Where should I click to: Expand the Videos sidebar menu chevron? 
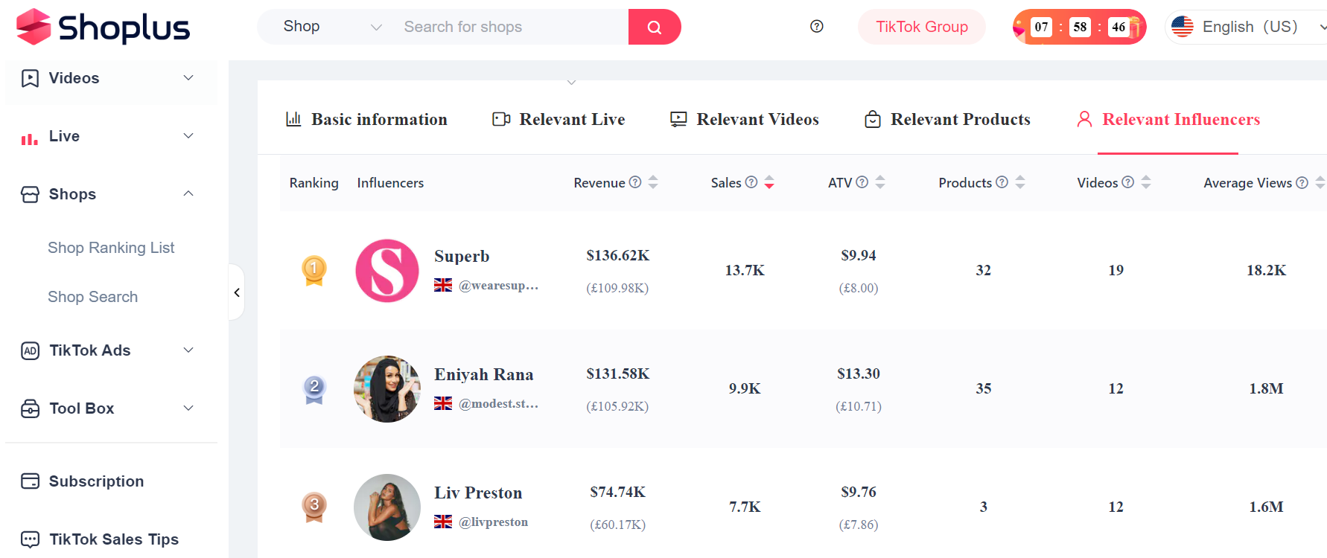tap(188, 78)
